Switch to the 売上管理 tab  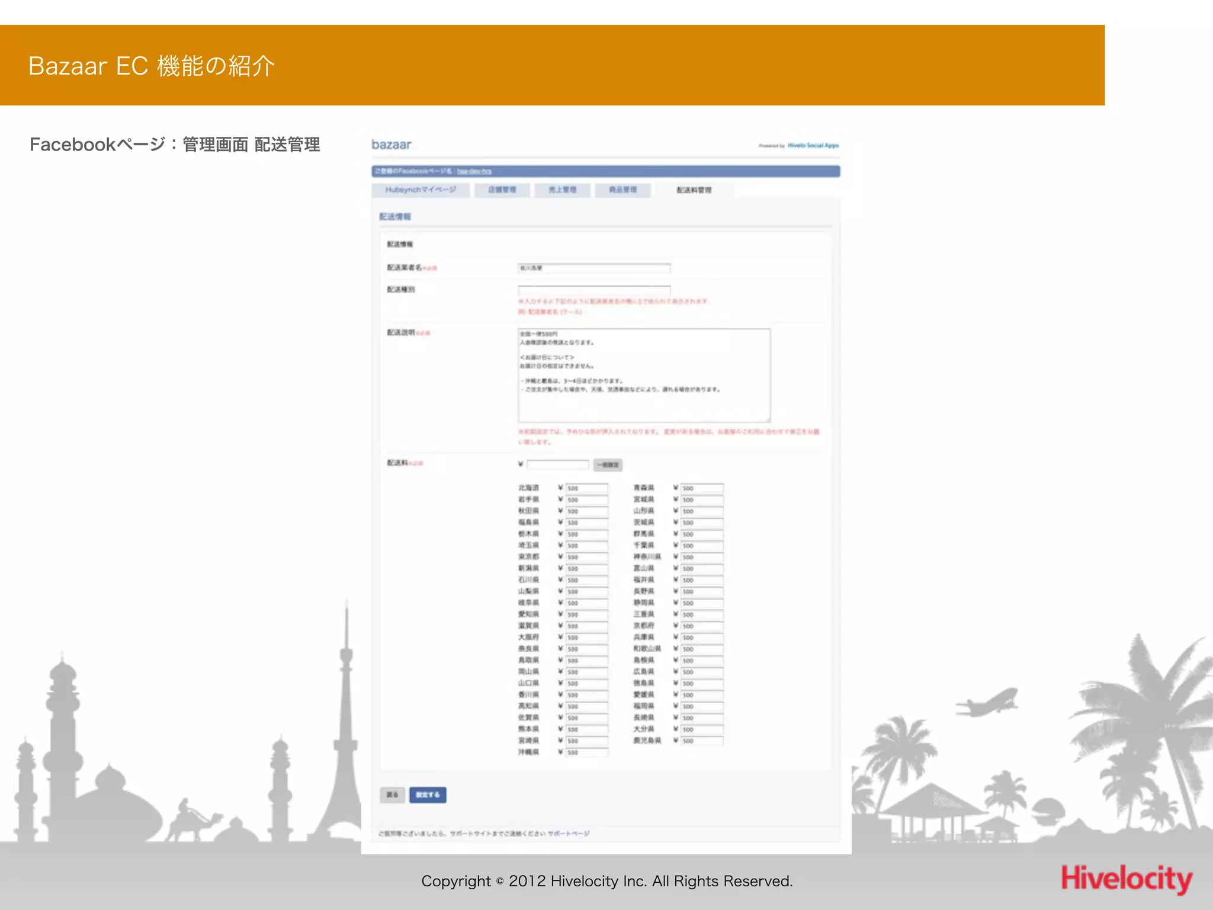pos(562,190)
